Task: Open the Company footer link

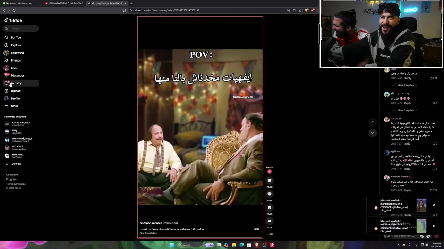Action: [x=12, y=175]
